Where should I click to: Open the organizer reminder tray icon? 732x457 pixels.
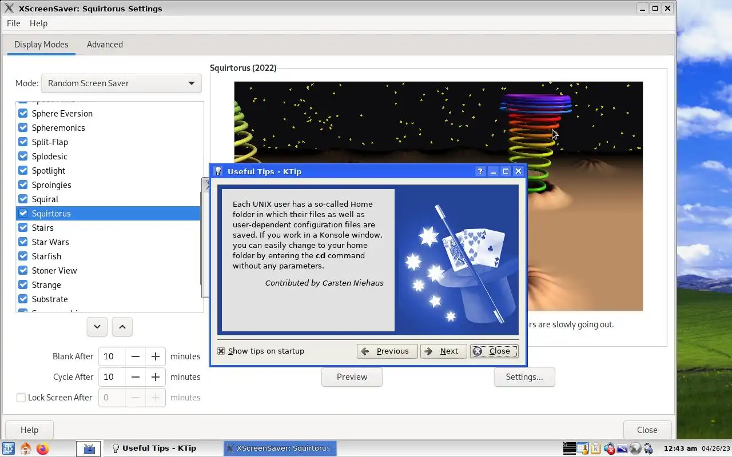[583, 448]
